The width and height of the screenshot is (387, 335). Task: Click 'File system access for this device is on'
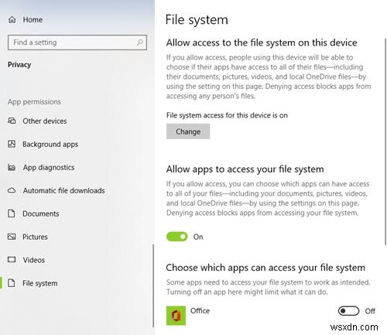[227, 115]
